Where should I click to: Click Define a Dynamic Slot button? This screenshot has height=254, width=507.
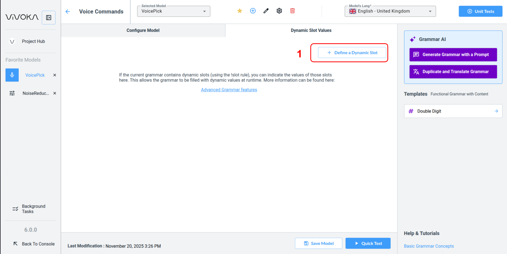click(352, 52)
